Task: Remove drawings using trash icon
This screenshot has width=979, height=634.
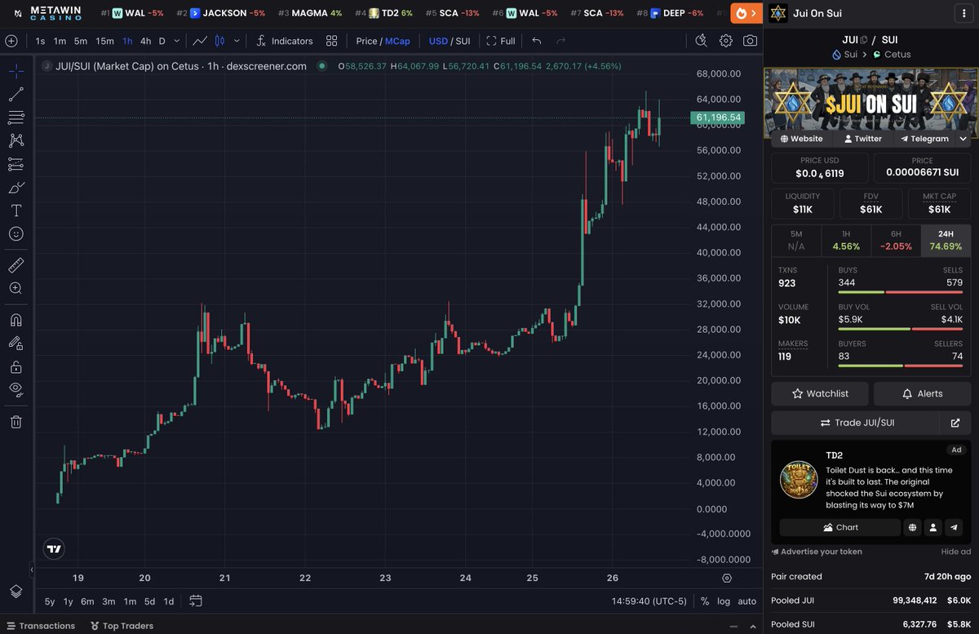Action: [16, 422]
